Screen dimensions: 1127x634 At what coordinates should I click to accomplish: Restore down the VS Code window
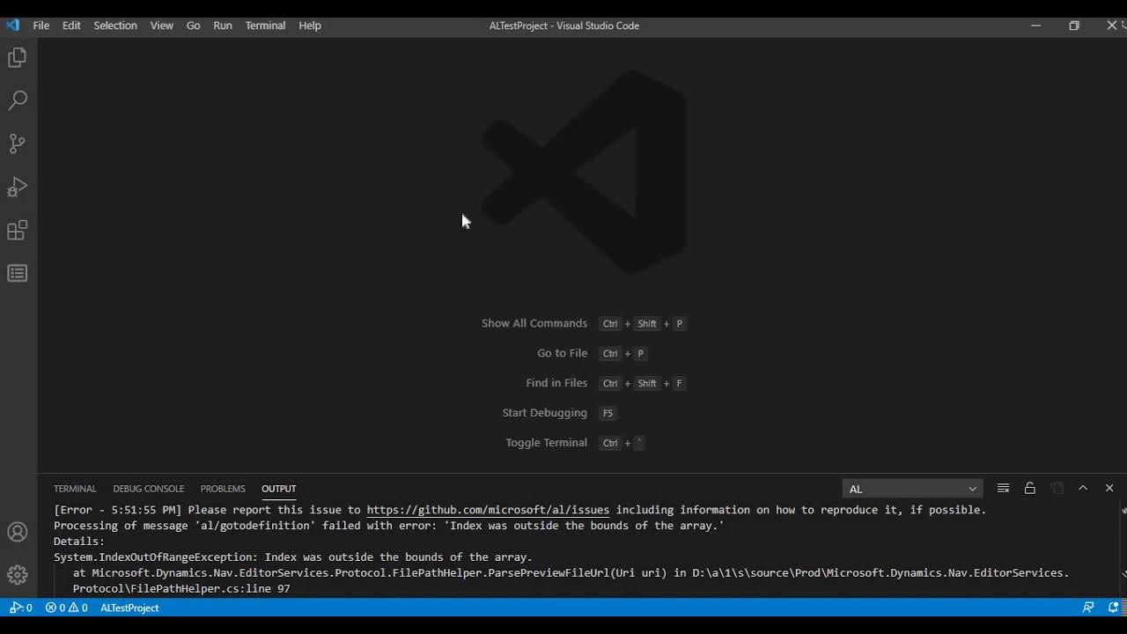pos(1074,26)
